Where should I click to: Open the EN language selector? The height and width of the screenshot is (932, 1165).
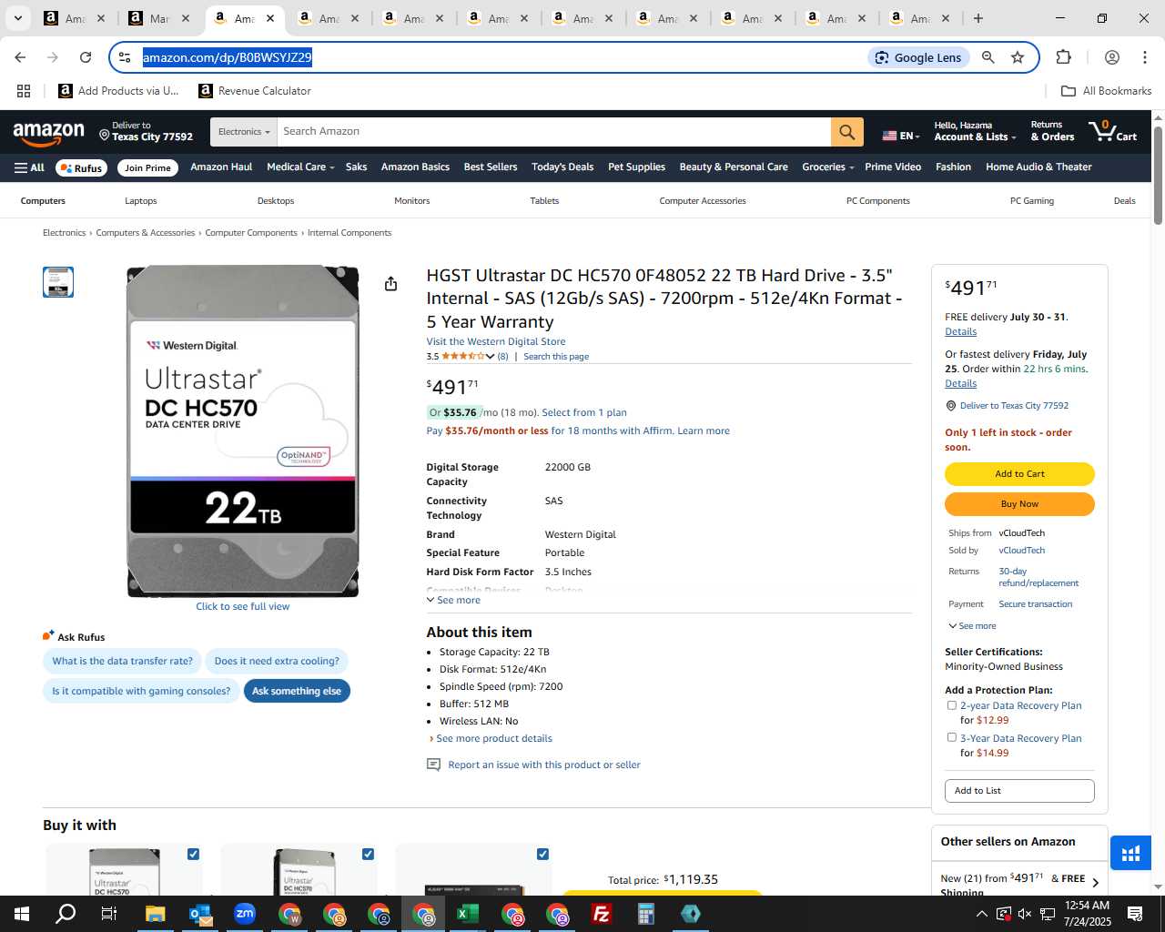tap(901, 136)
